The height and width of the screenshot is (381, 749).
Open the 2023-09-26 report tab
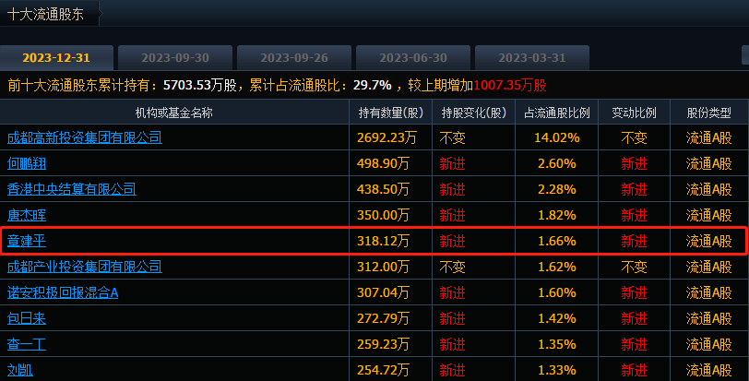(294, 58)
